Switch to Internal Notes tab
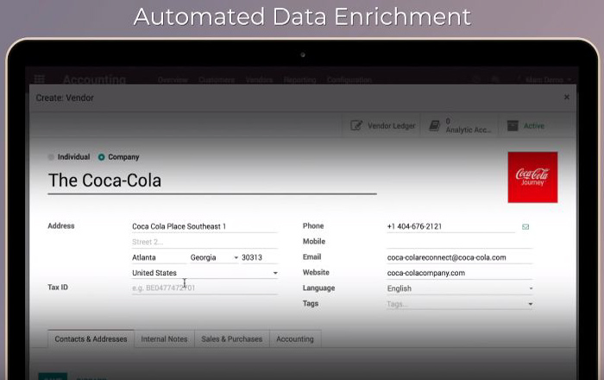 (x=164, y=339)
